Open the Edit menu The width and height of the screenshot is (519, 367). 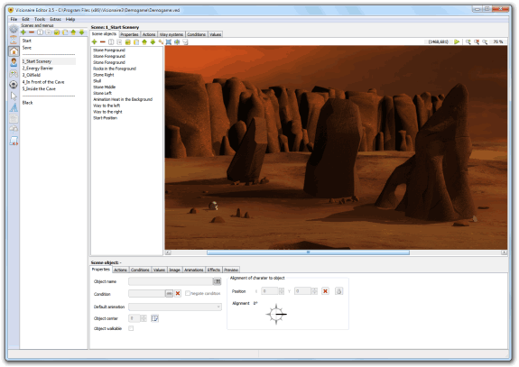(x=25, y=19)
